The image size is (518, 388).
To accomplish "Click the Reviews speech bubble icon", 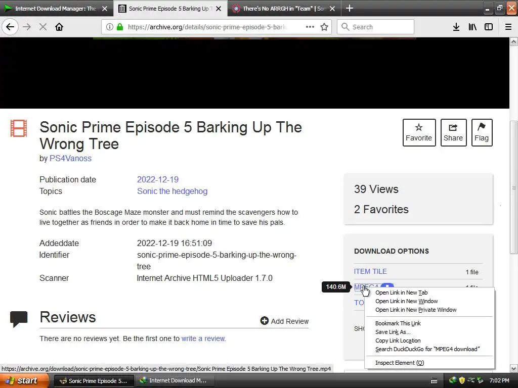I will coord(19,319).
